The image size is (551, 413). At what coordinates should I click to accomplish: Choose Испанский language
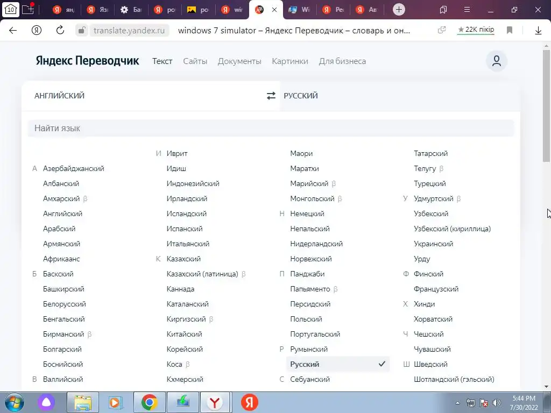pos(185,229)
